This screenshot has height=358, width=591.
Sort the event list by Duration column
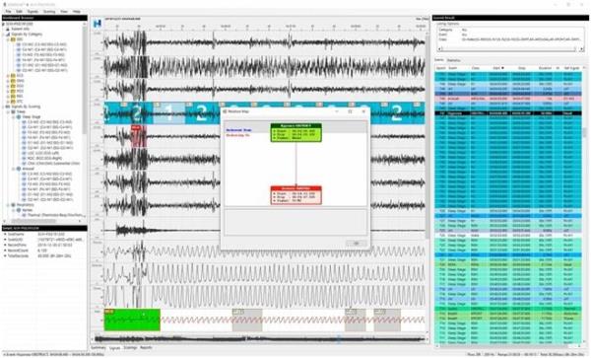coord(545,68)
